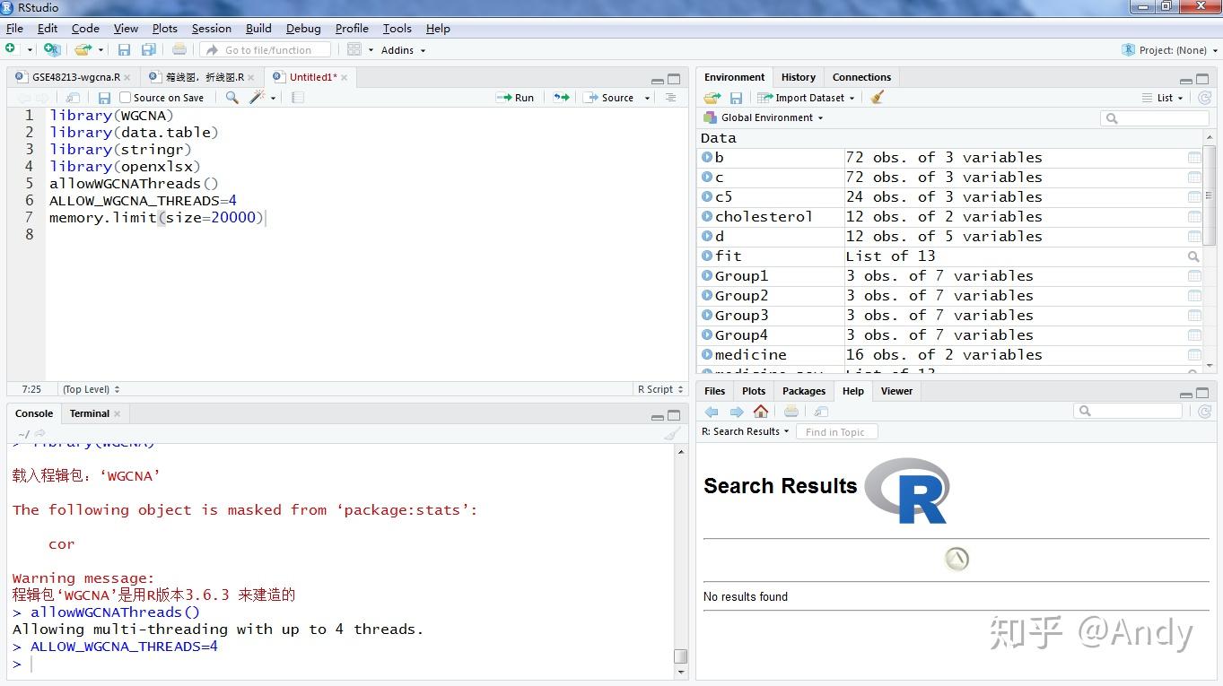
Task: Refresh the Environment pane
Action: (1205, 98)
